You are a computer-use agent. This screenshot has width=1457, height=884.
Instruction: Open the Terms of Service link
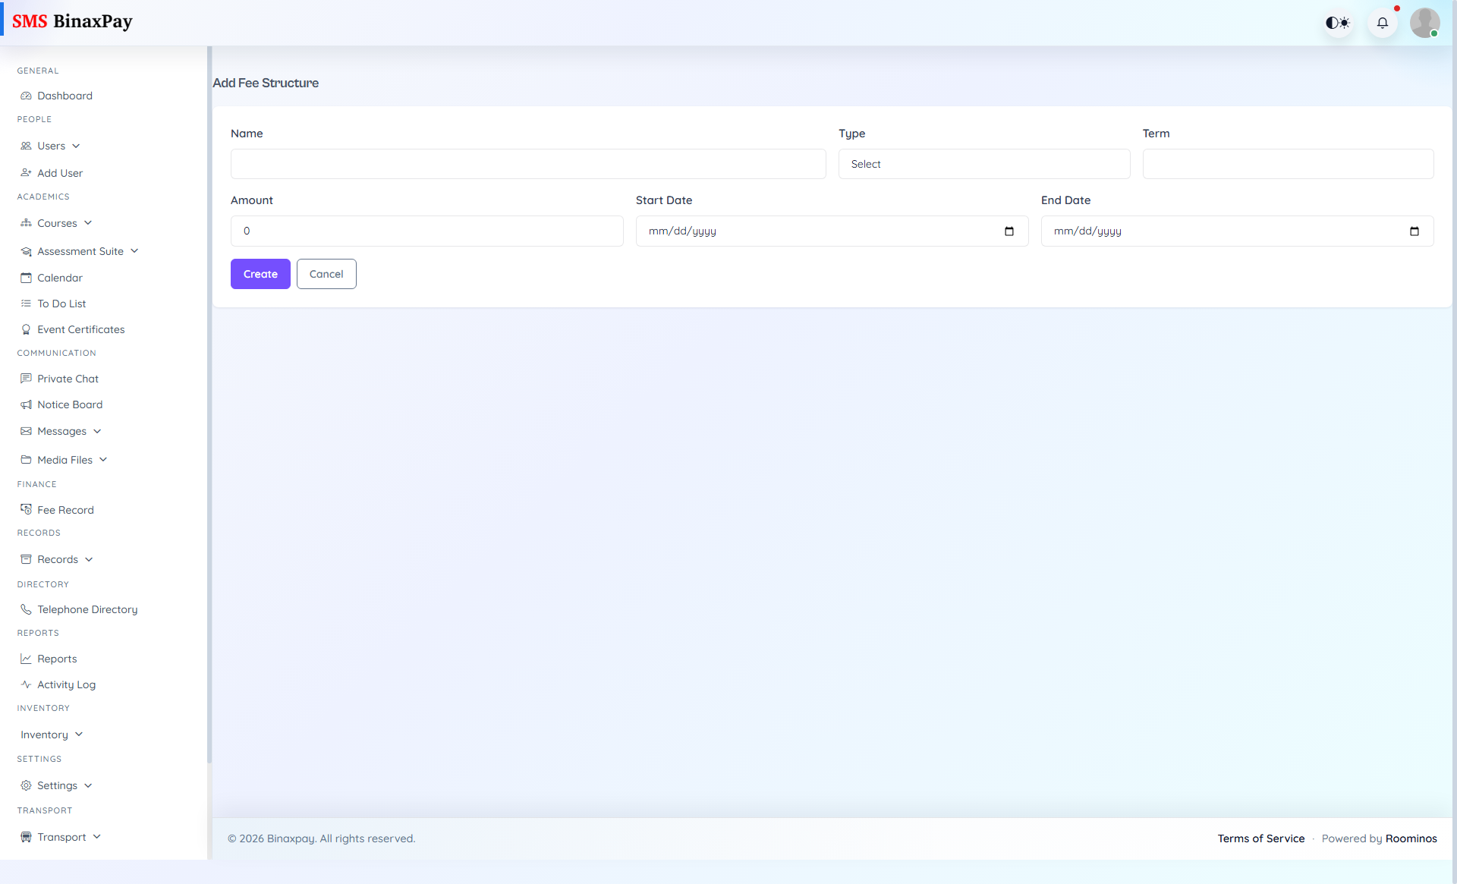tap(1260, 838)
